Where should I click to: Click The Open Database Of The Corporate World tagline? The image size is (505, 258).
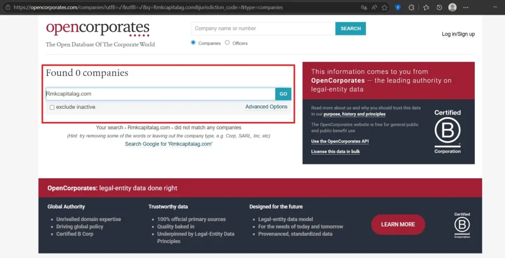click(100, 44)
